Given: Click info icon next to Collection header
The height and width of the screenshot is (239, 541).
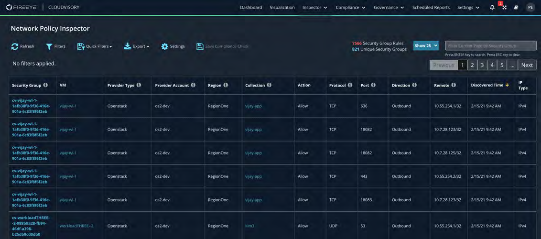Looking at the screenshot, I should click(x=269, y=85).
